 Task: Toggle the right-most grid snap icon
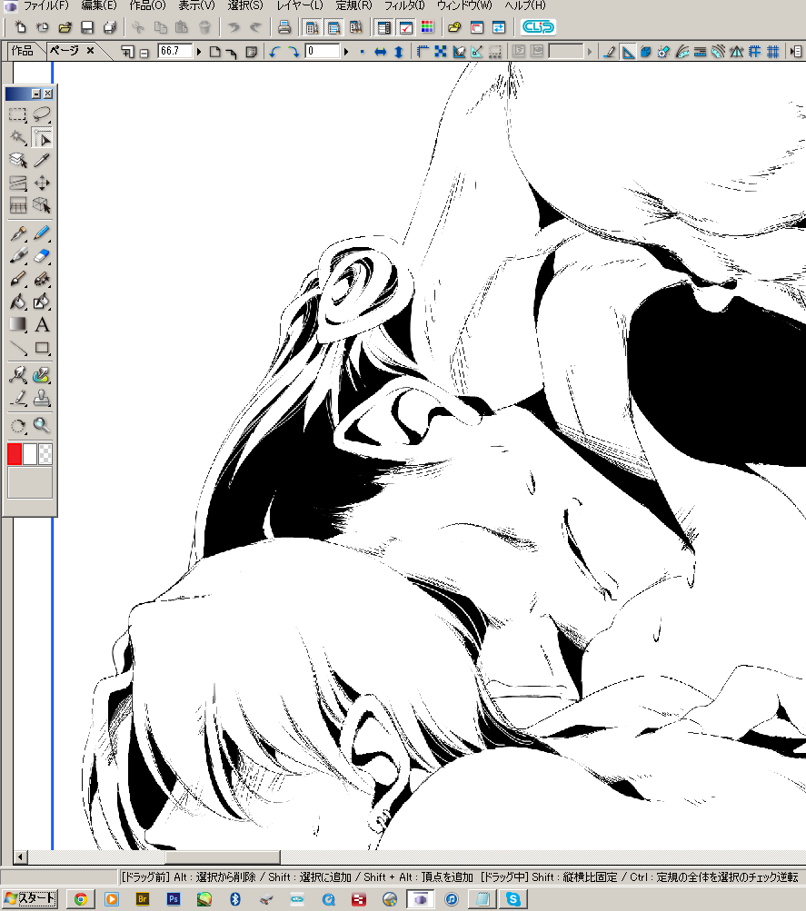point(773,52)
